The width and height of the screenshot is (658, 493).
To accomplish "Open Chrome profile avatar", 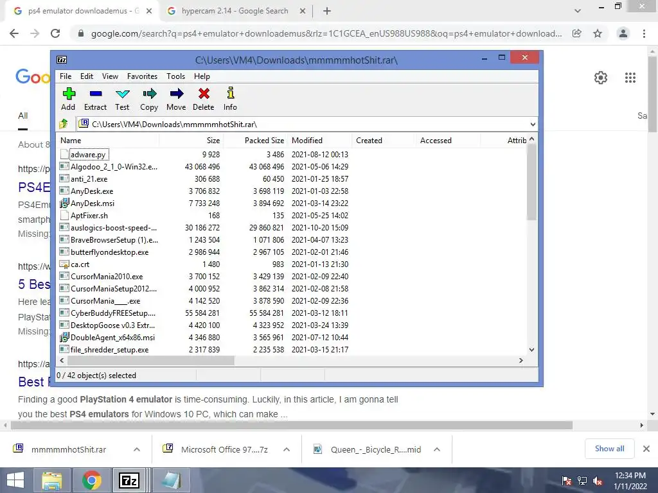I will (x=623, y=33).
